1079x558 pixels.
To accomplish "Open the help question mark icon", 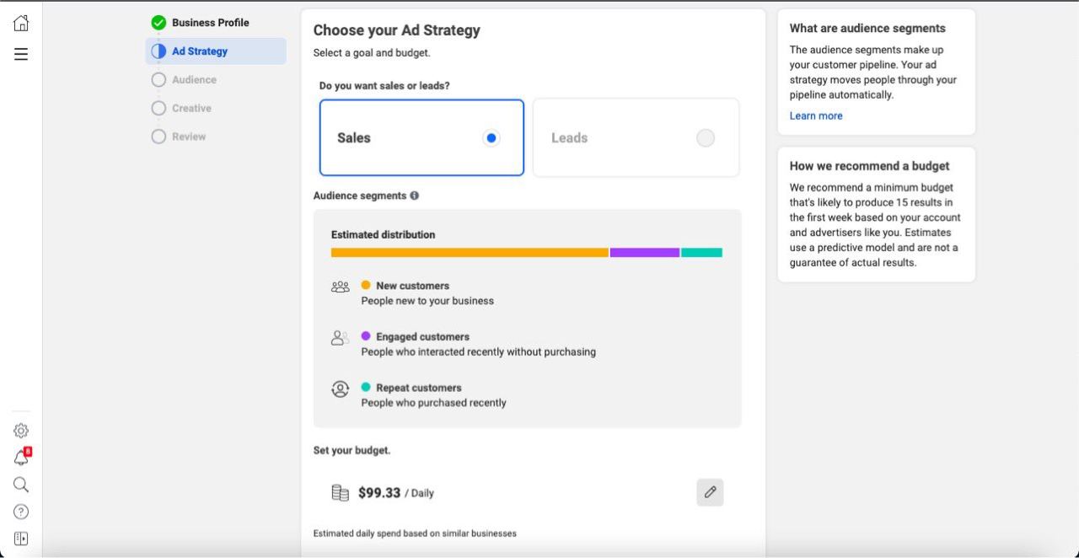I will click(21, 512).
